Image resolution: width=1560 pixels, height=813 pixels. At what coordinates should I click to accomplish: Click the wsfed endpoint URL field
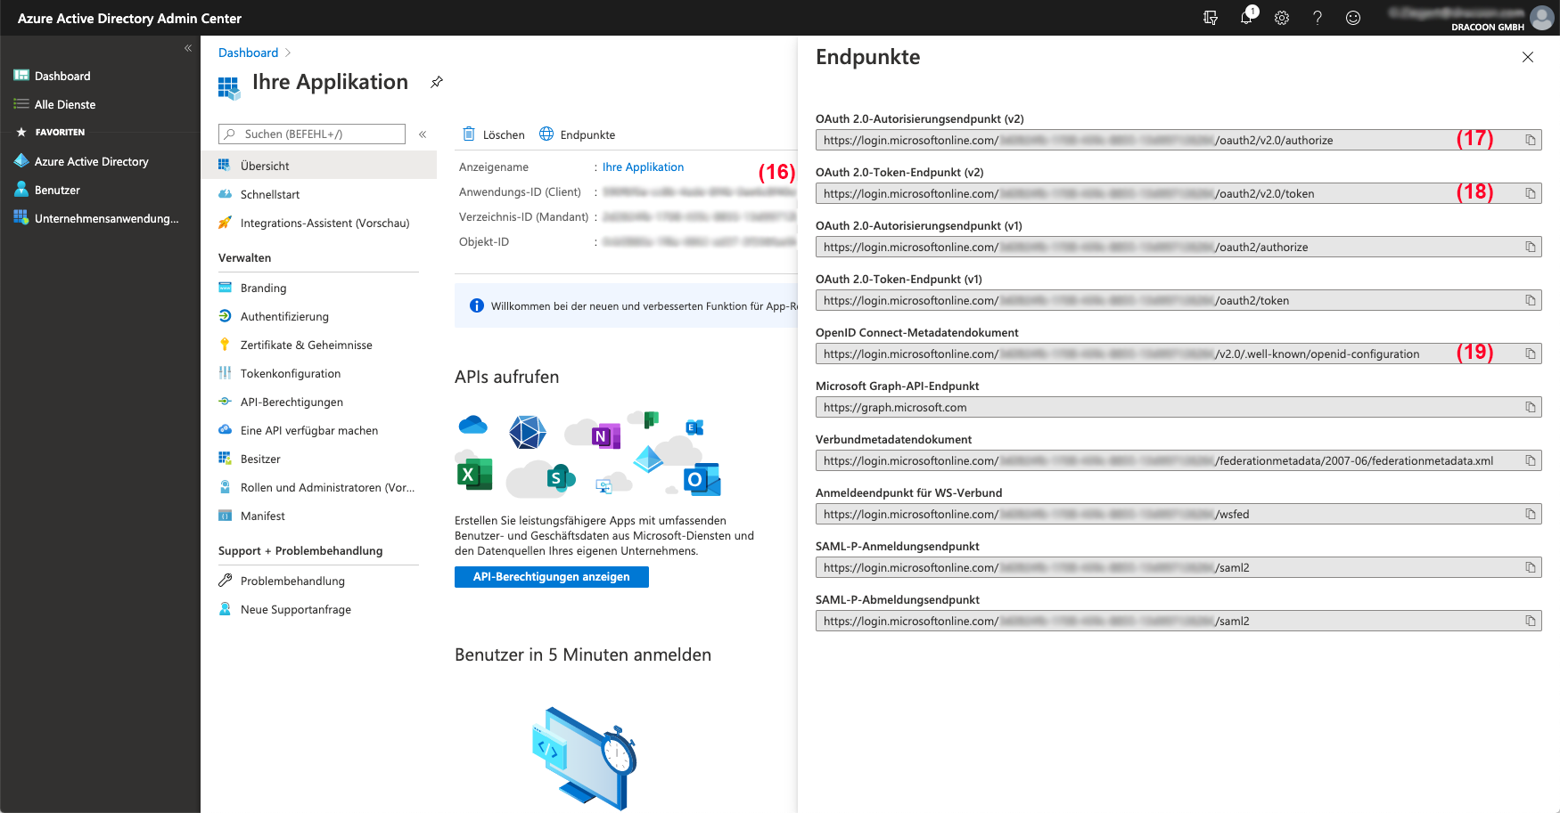[x=1178, y=514]
